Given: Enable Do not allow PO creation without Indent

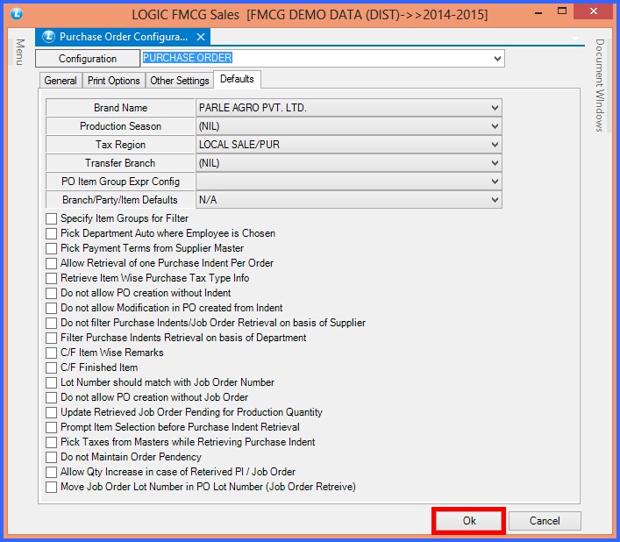Looking at the screenshot, I should tap(51, 293).
